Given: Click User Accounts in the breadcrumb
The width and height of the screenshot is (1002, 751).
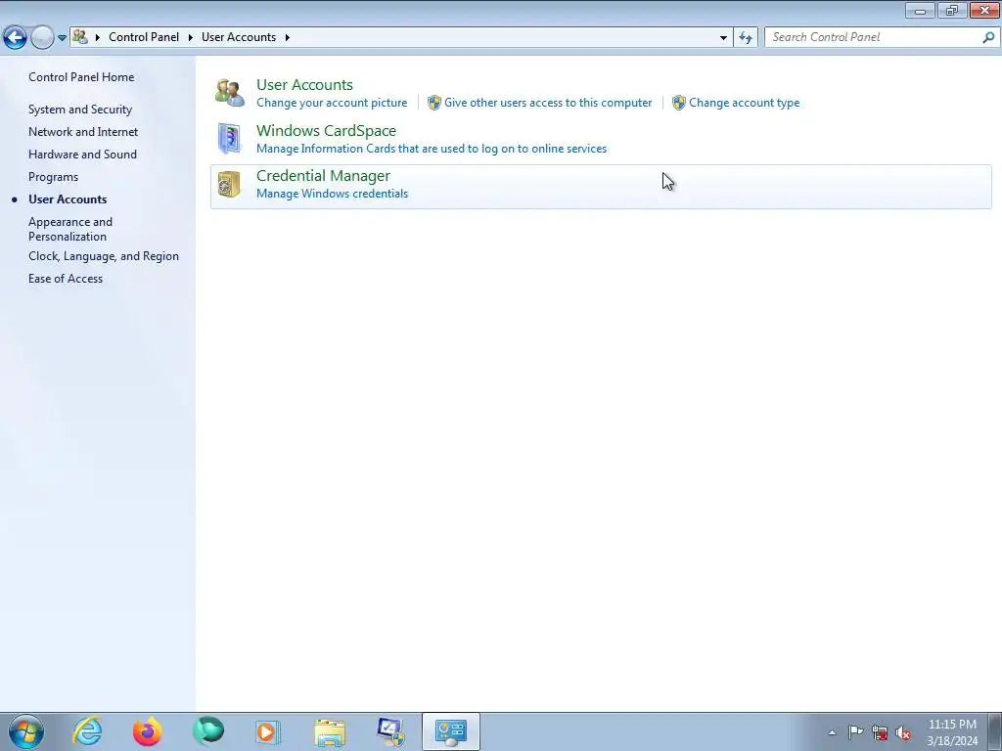Looking at the screenshot, I should 239,37.
